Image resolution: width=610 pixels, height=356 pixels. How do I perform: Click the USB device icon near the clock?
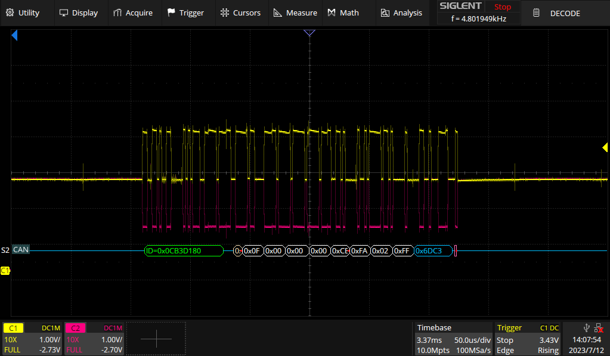pyautogui.click(x=586, y=327)
